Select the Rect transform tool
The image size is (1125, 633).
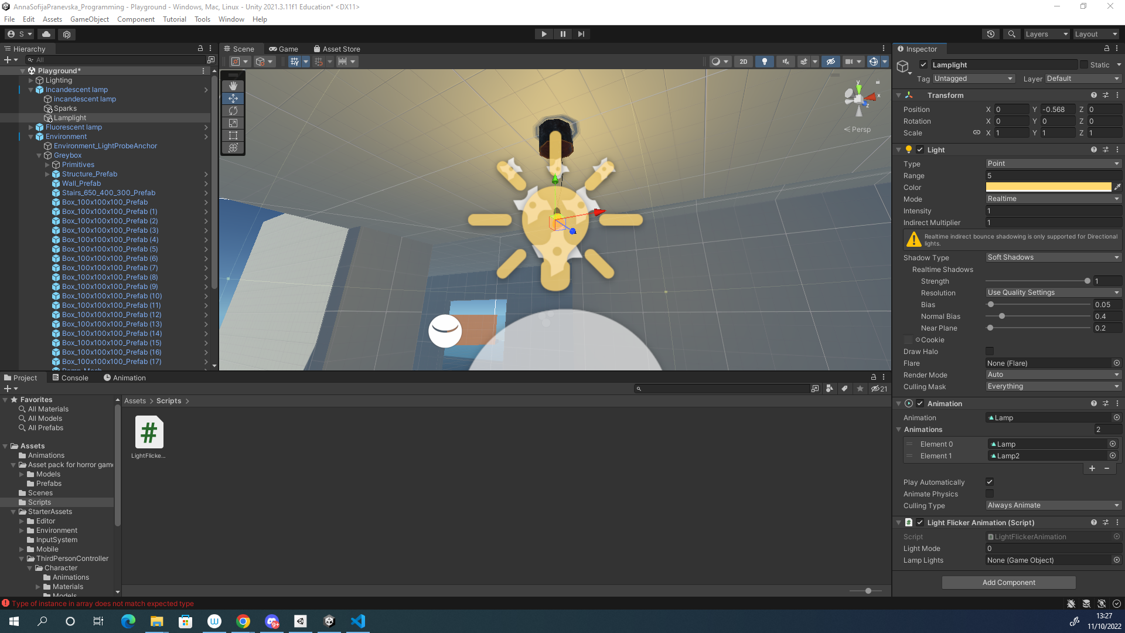233,135
